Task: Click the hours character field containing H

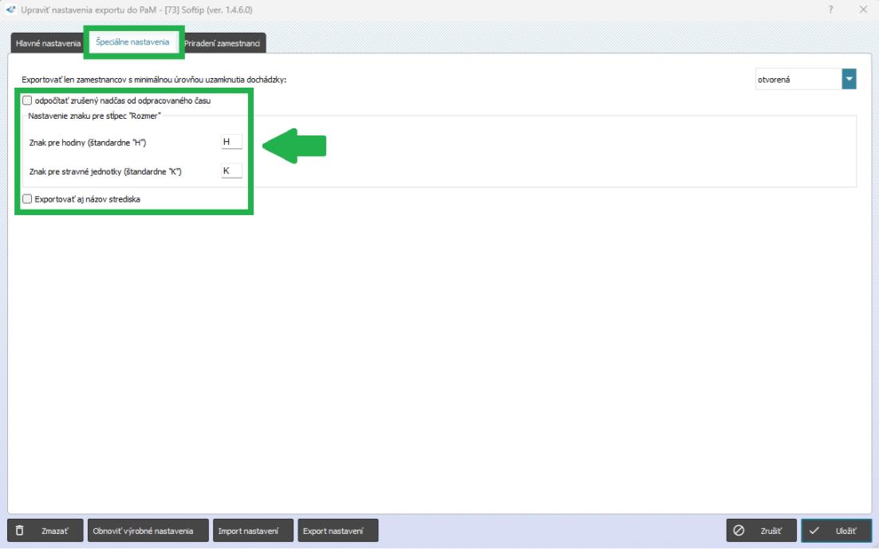Action: pos(231,142)
